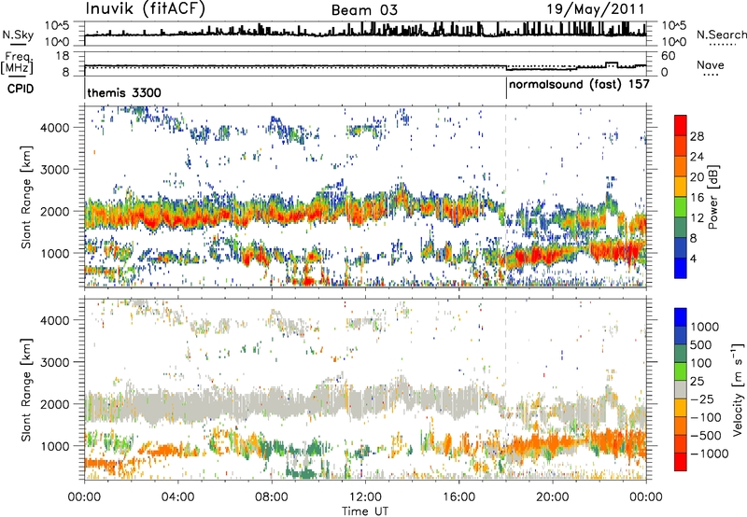The width and height of the screenshot is (747, 517).
Task: Click the '28' label on Power color bar
Action: tap(697, 136)
